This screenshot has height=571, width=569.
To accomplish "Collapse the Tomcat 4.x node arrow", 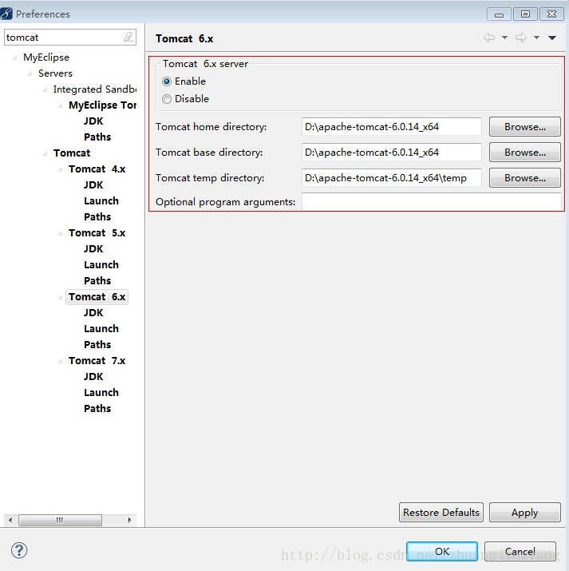I will point(60,169).
